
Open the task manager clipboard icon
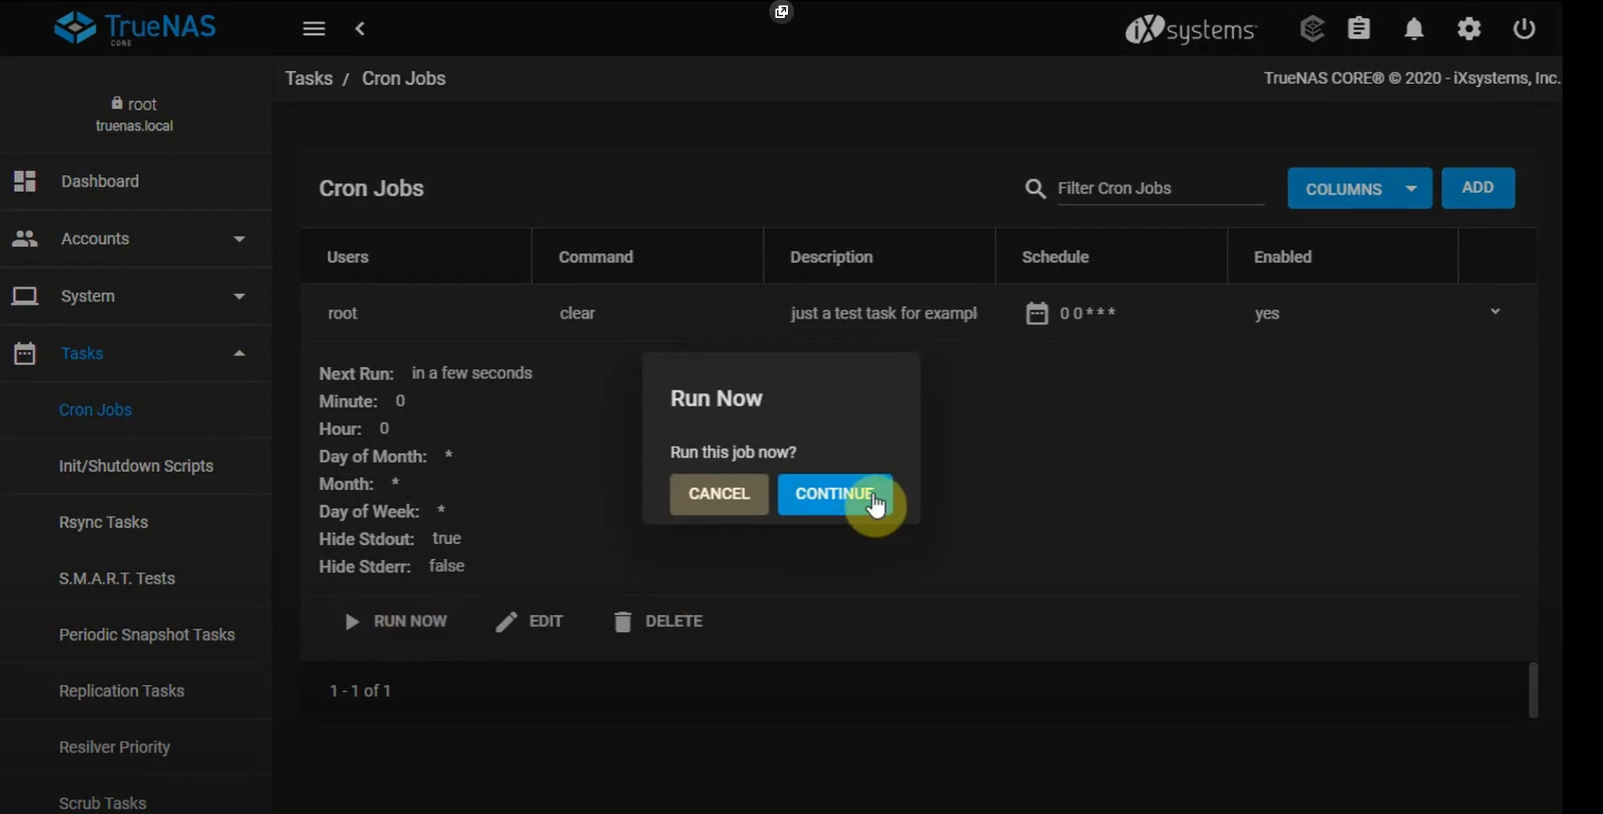[x=1359, y=28]
